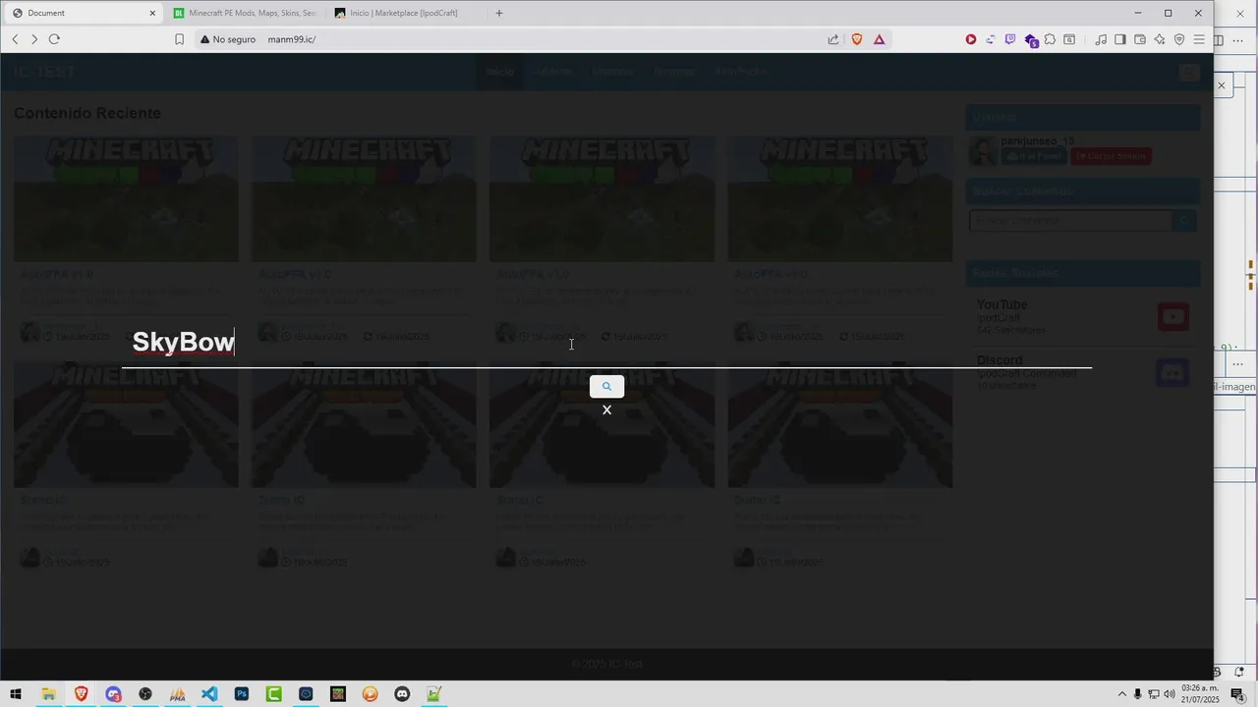This screenshot has width=1258, height=707.
Task: Open File Explorer from the taskbar
Action: [x=48, y=694]
